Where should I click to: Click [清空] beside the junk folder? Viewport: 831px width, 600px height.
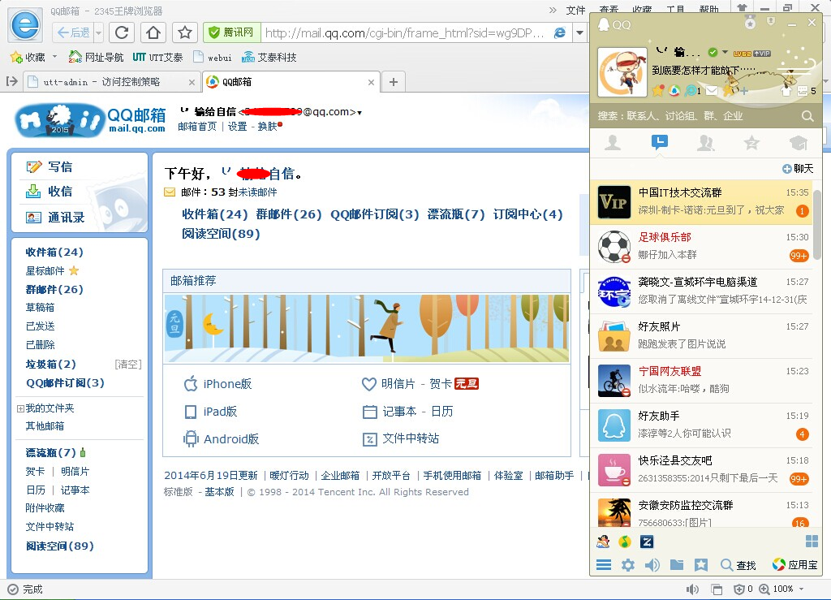point(128,364)
